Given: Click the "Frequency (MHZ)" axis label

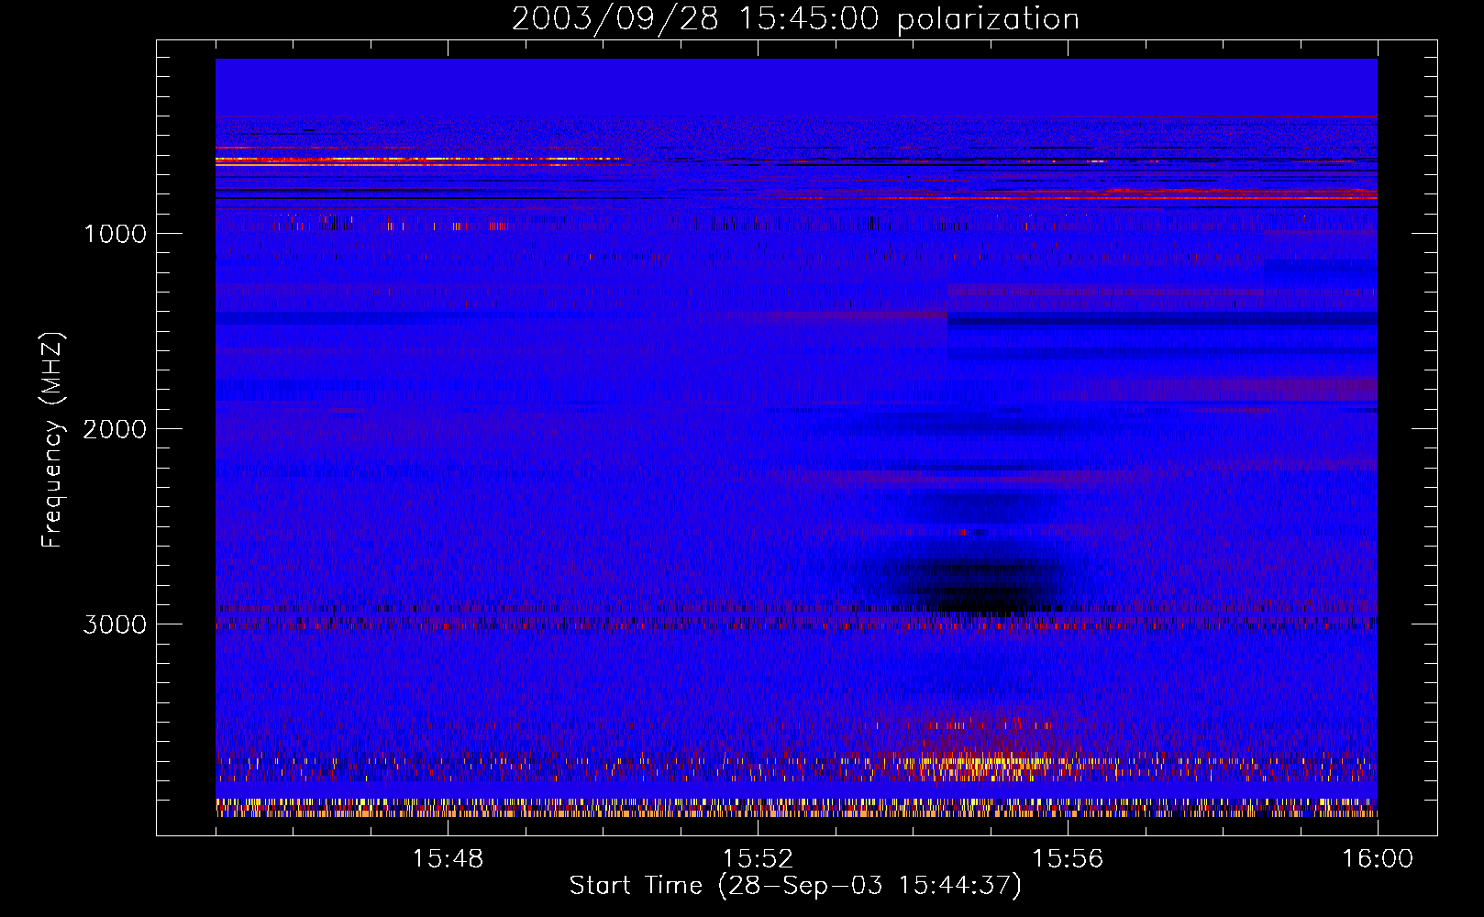Looking at the screenshot, I should [53, 440].
